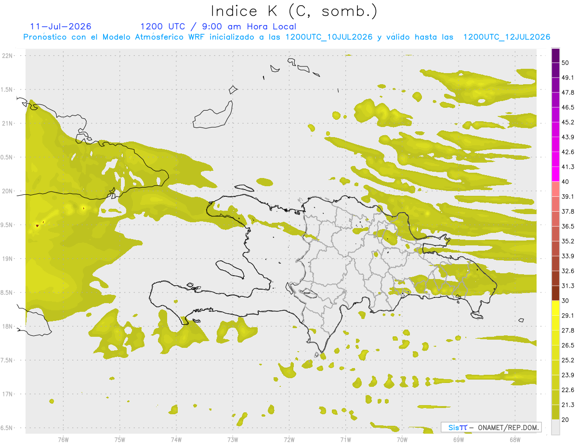Pick the brown swatch between 30 and 31.3

[x=555, y=293]
